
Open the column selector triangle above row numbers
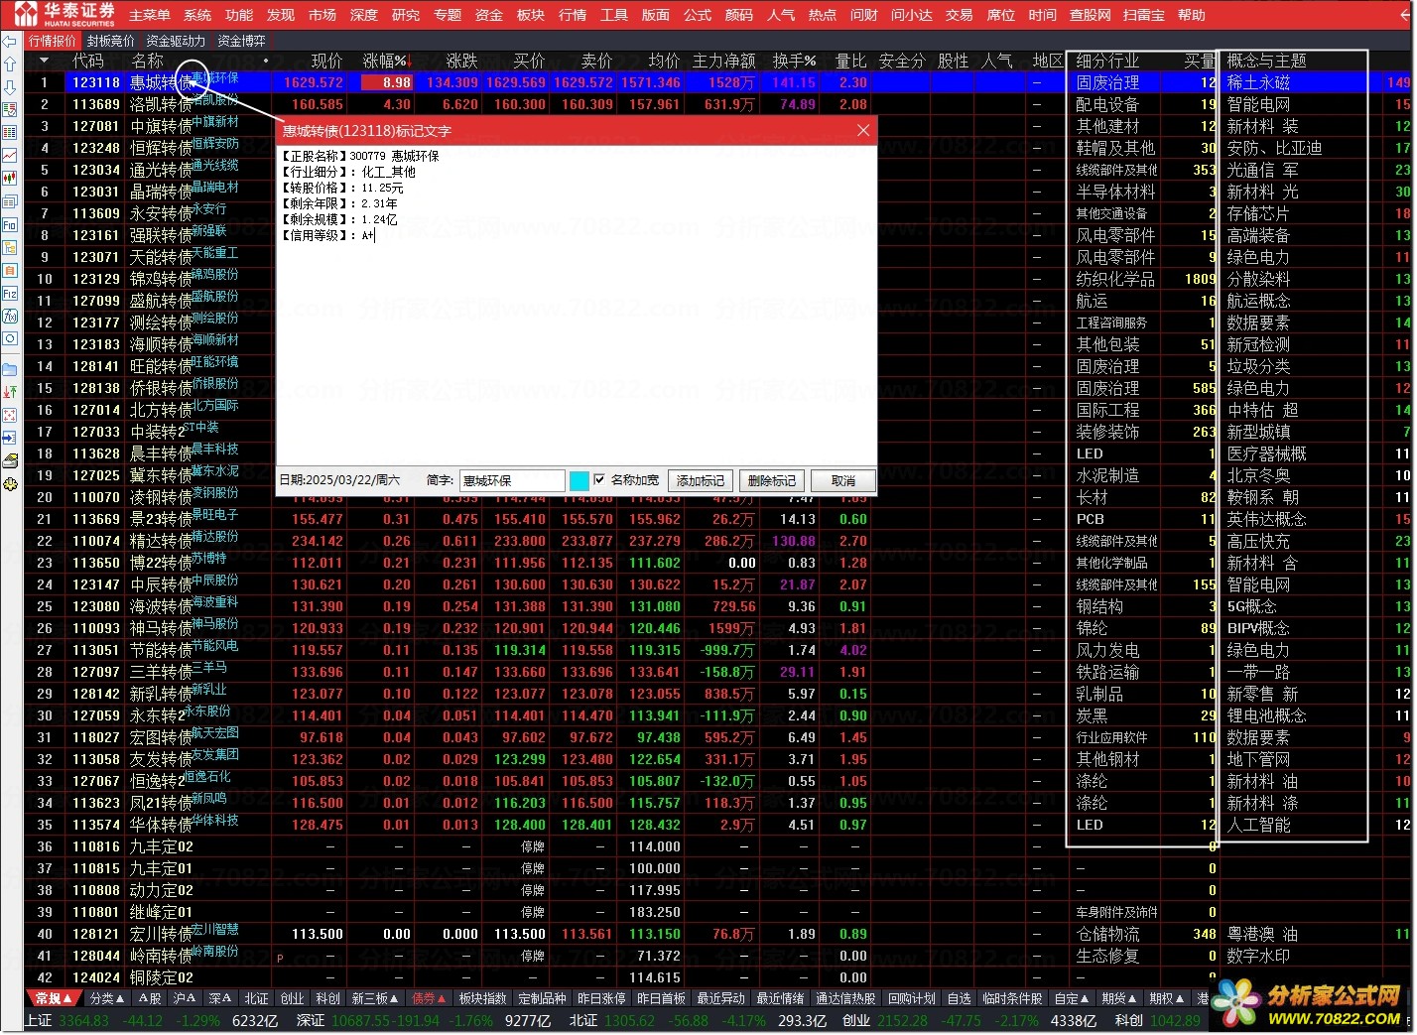(44, 62)
